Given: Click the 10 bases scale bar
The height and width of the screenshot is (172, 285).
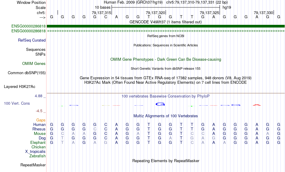Looking at the screenshot, I should [166, 7].
